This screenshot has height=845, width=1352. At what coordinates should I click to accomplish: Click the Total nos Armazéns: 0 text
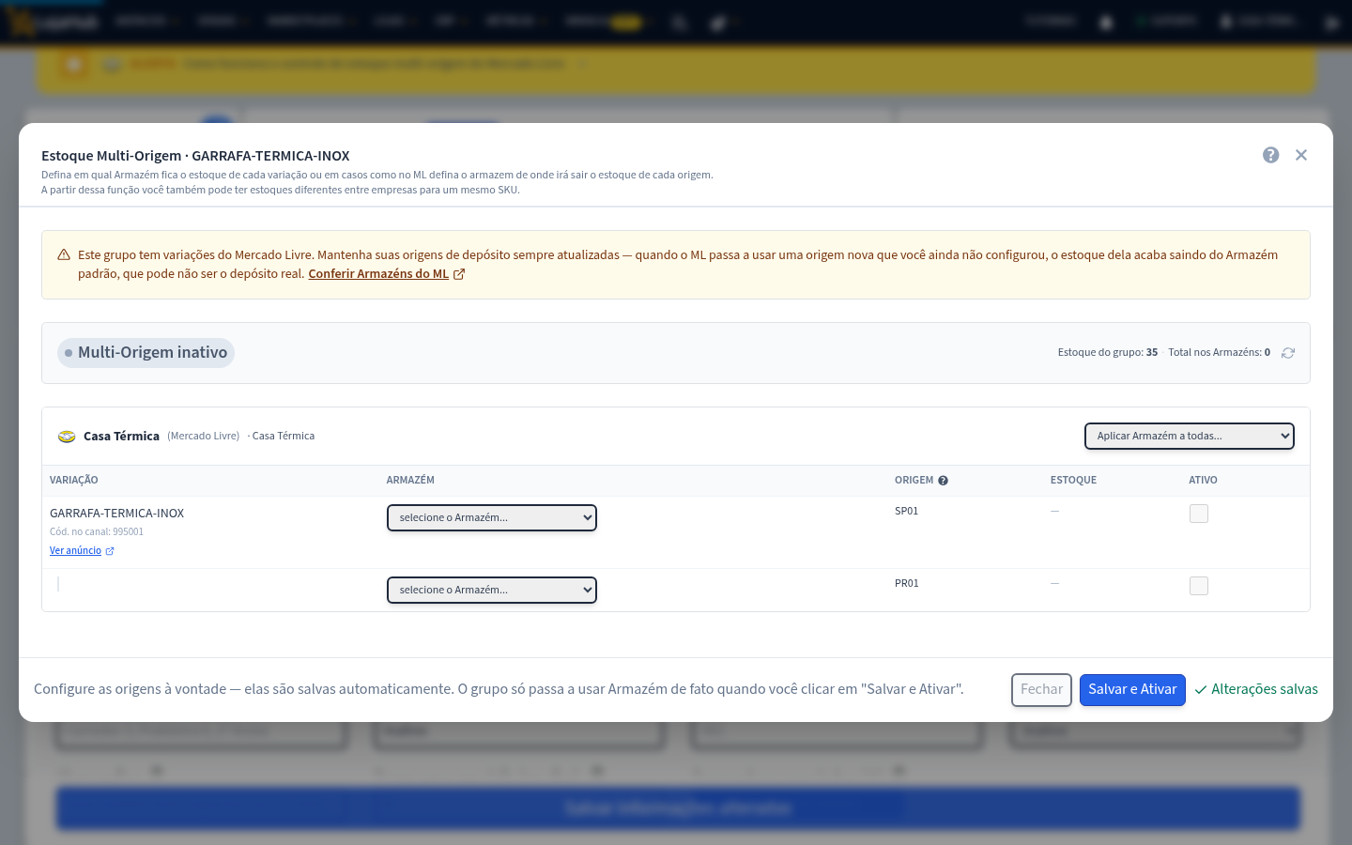1219,353
